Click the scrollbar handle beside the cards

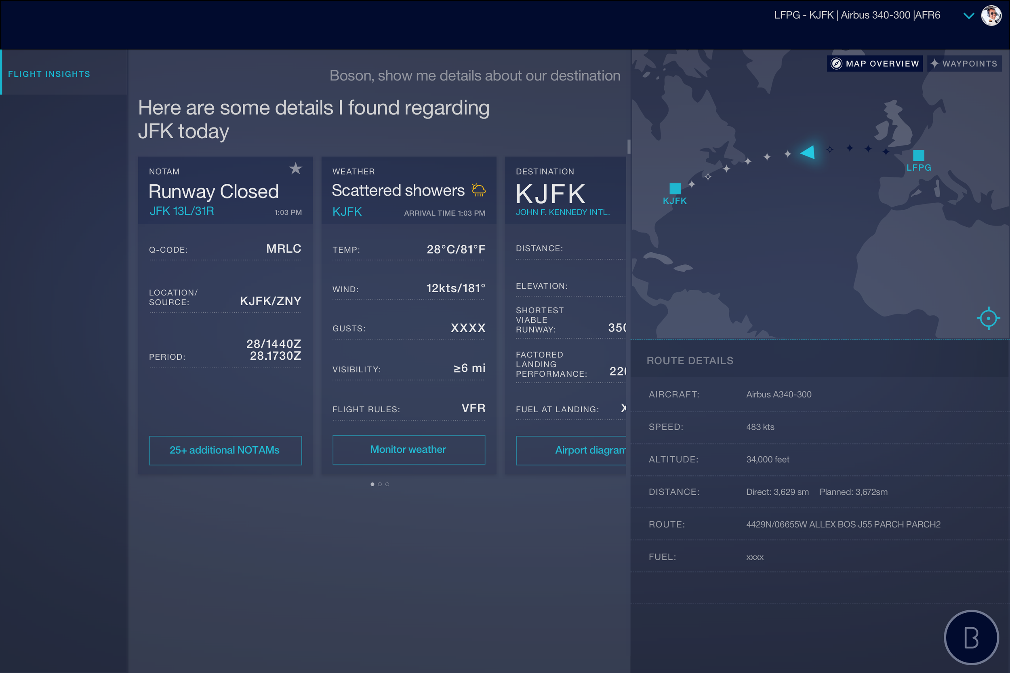click(628, 146)
